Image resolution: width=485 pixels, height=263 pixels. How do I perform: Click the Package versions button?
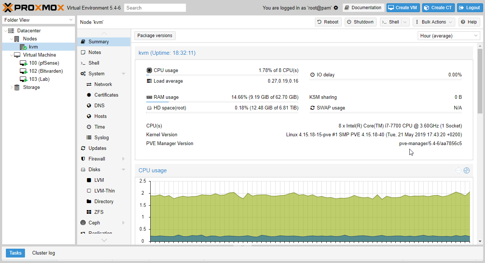pyautogui.click(x=155, y=36)
